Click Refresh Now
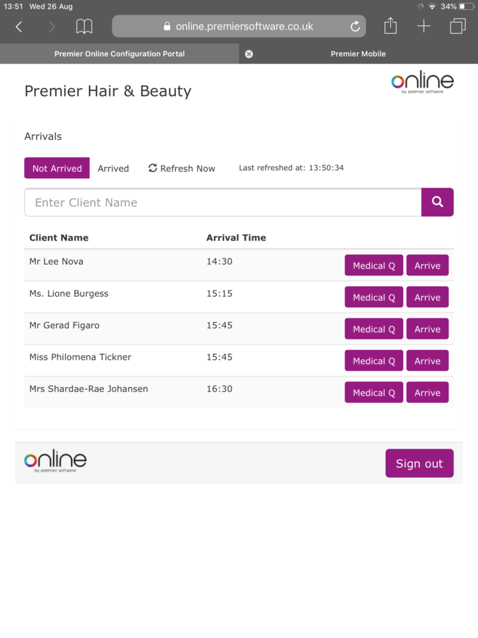This screenshot has width=478, height=638. coord(182,168)
